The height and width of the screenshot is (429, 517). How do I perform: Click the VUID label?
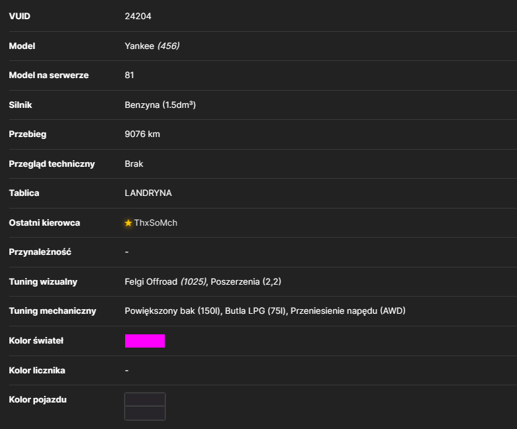(x=19, y=16)
